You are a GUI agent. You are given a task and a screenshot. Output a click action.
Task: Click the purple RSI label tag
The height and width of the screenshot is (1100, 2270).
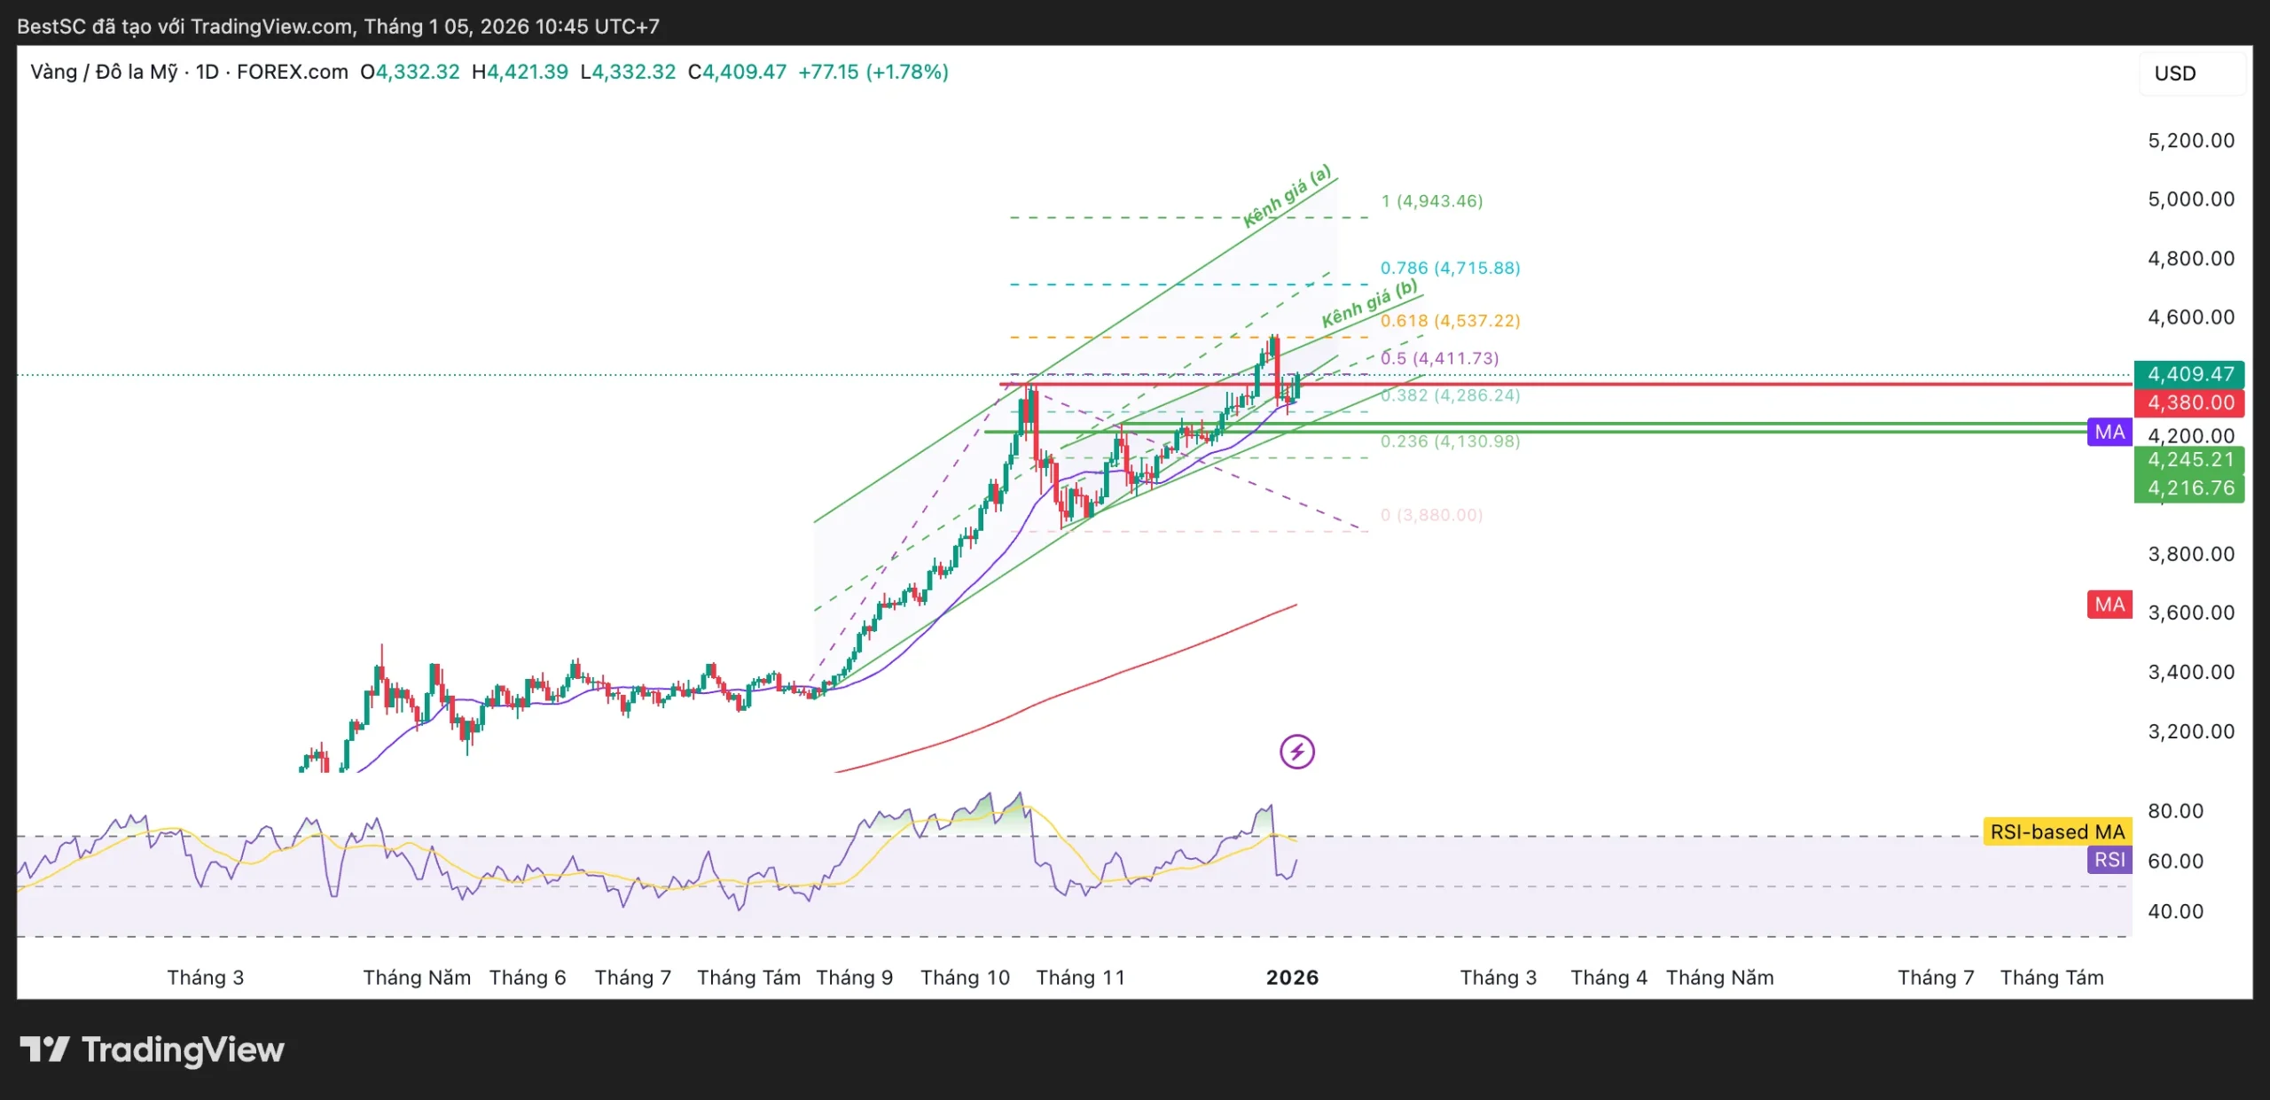tap(2110, 860)
